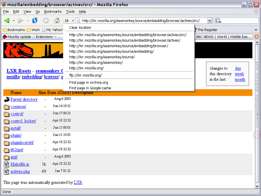
Task: Click the green Back arrow button
Action: pyautogui.click(x=7, y=21)
